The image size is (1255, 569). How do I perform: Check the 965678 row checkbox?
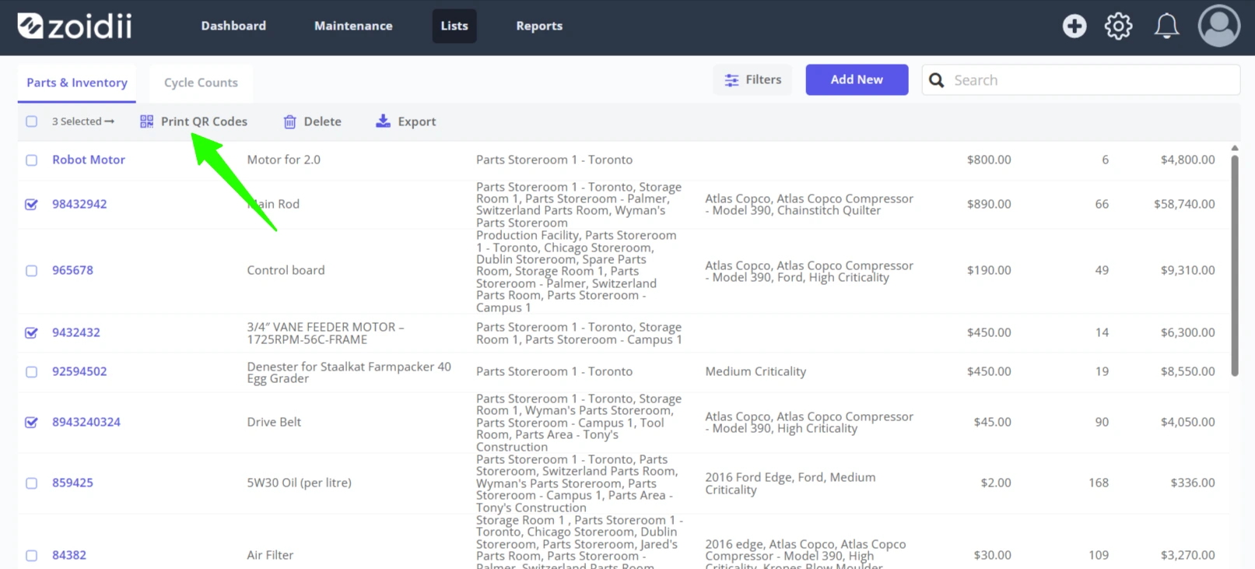pos(31,271)
